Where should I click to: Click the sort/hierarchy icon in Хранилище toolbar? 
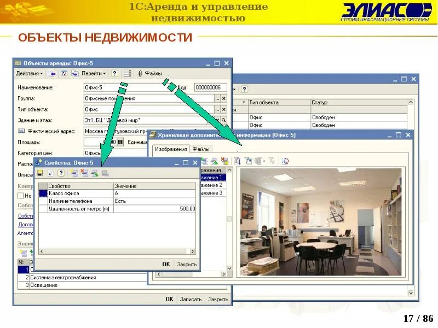238,161
